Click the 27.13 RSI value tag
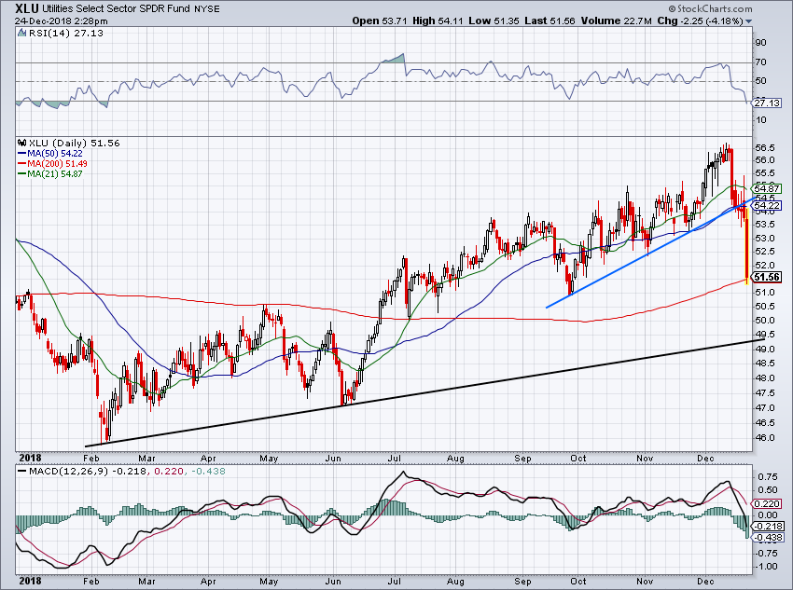 click(767, 103)
